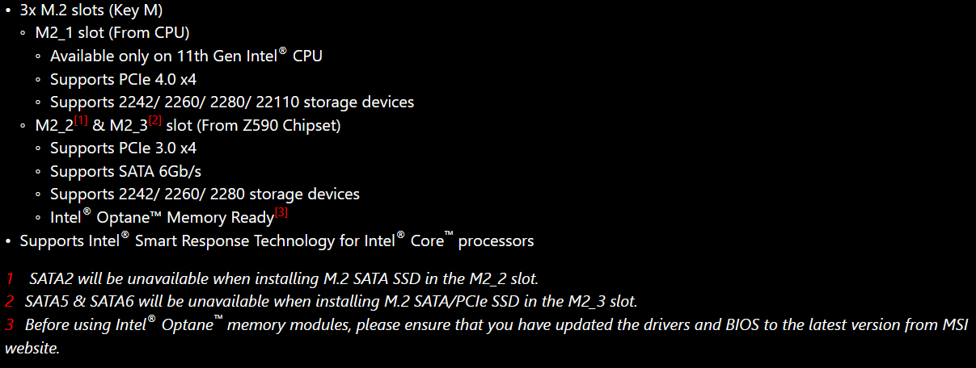Screen dimensions: 976x368
Task: Click the 'MSI website' footnote text
Action: [486, 337]
